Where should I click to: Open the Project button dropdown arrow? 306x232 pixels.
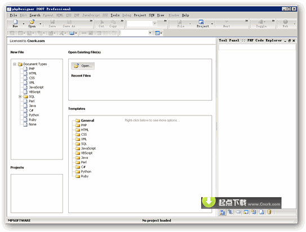212,24
